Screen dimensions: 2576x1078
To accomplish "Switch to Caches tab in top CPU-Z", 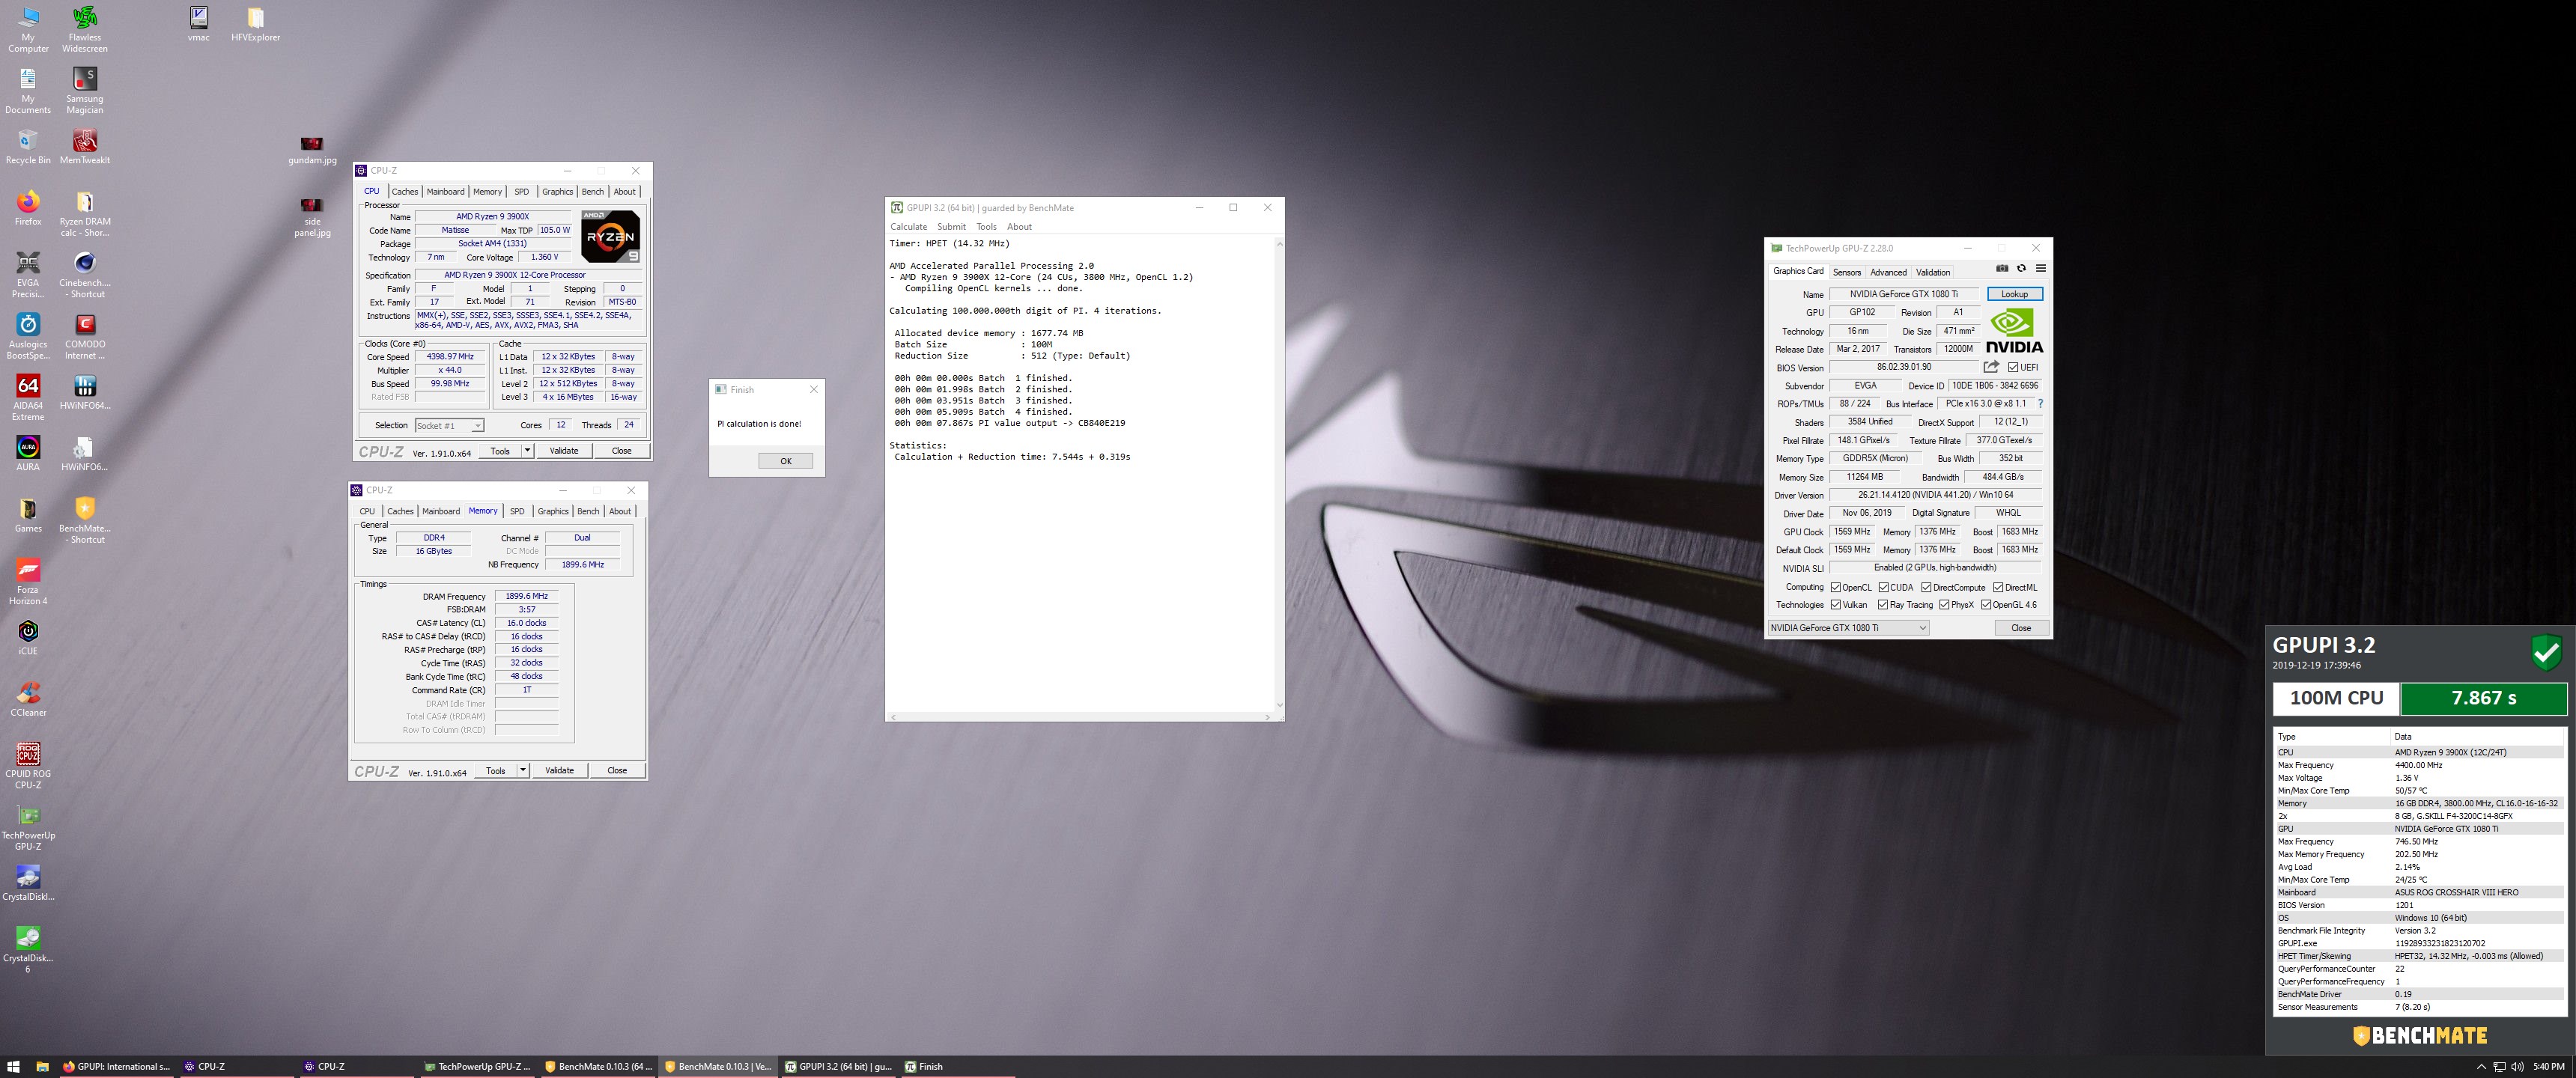I will pos(405,191).
